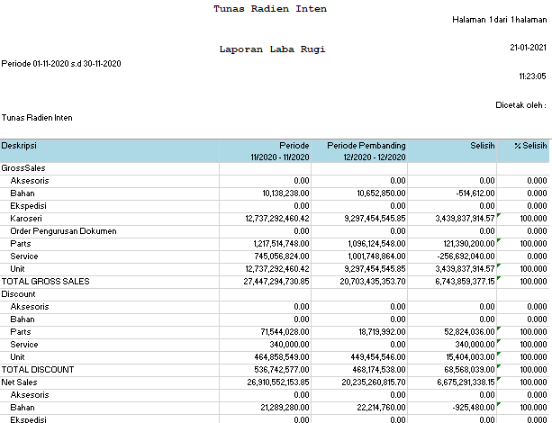The height and width of the screenshot is (423, 552).
Task: Select the Ekspedisi label under GrossSales
Action: [28, 206]
